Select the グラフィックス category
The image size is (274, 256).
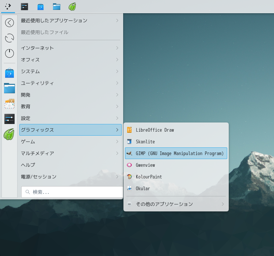[x=71, y=130]
